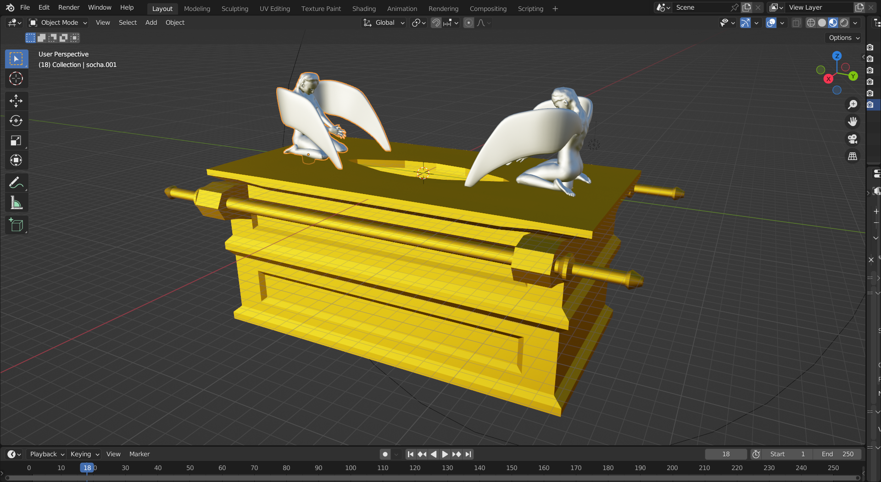This screenshot has height=482, width=881.
Task: Set selection mode to Intersect
Action: point(75,38)
